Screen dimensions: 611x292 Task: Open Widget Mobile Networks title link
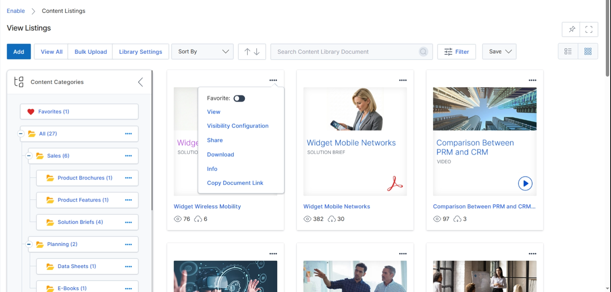(x=337, y=207)
